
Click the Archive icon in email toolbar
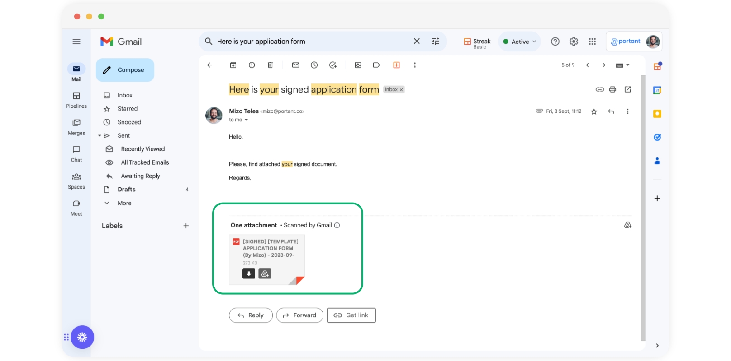[233, 65]
